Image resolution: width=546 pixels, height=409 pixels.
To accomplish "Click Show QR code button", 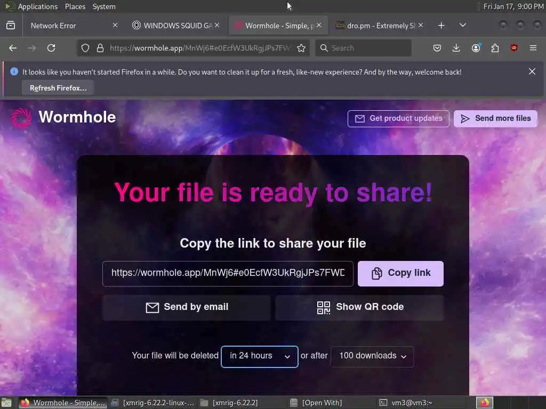I will click(360, 307).
